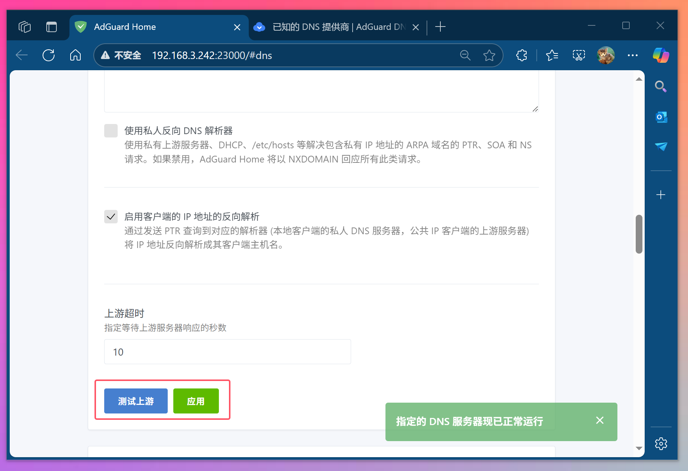Switch to the 已知的 DNS 提供商 tab
Image resolution: width=688 pixels, height=471 pixels.
(x=332, y=27)
